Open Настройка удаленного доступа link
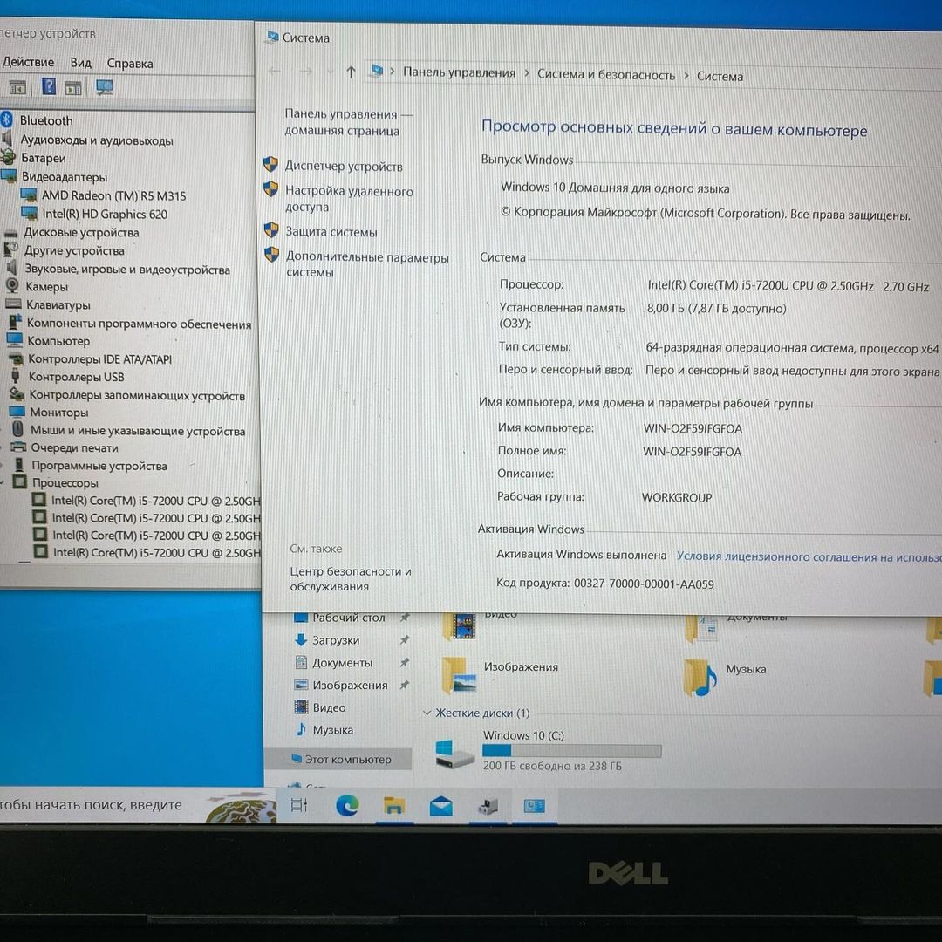The image size is (942, 942). (349, 199)
